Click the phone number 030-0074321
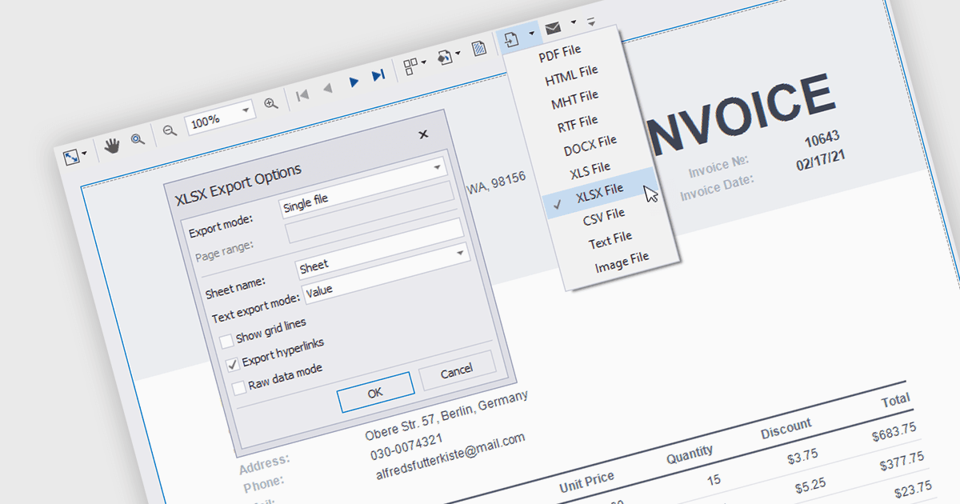960x504 pixels. pyautogui.click(x=406, y=448)
